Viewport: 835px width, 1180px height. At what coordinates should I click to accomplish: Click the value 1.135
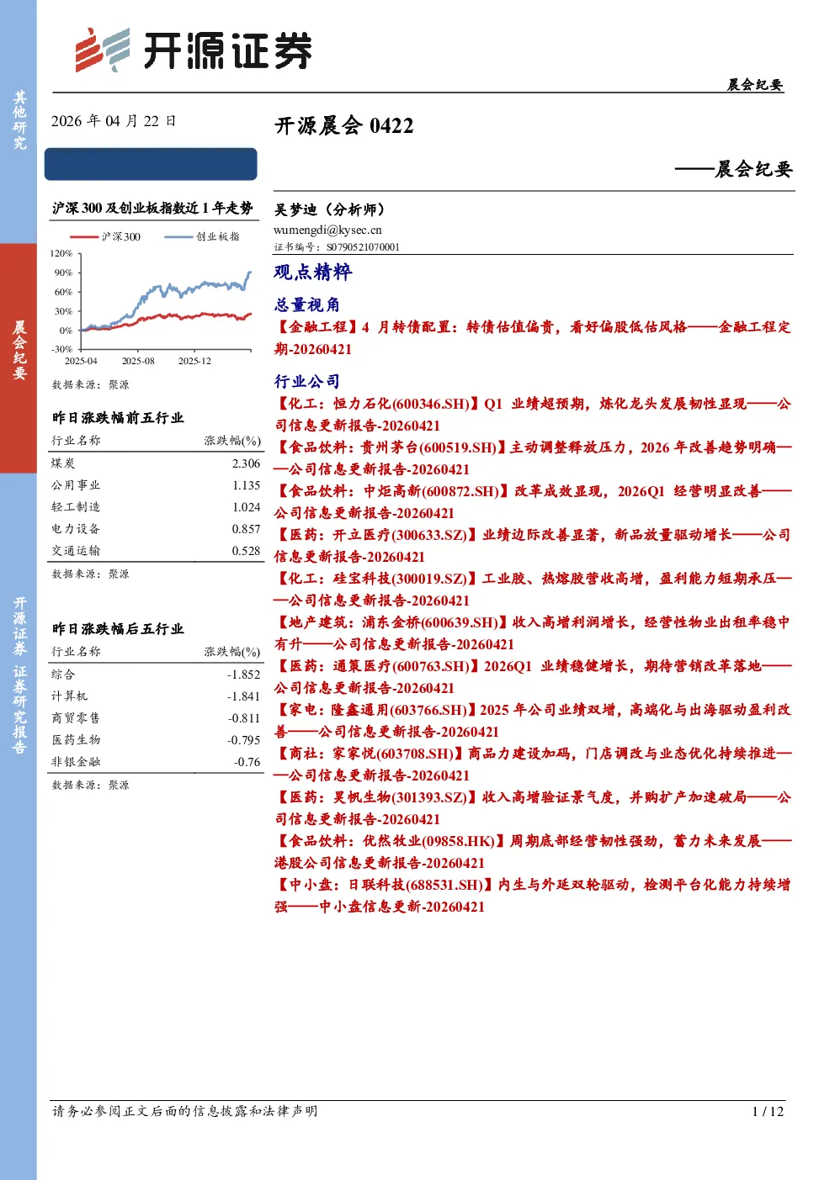[247, 485]
